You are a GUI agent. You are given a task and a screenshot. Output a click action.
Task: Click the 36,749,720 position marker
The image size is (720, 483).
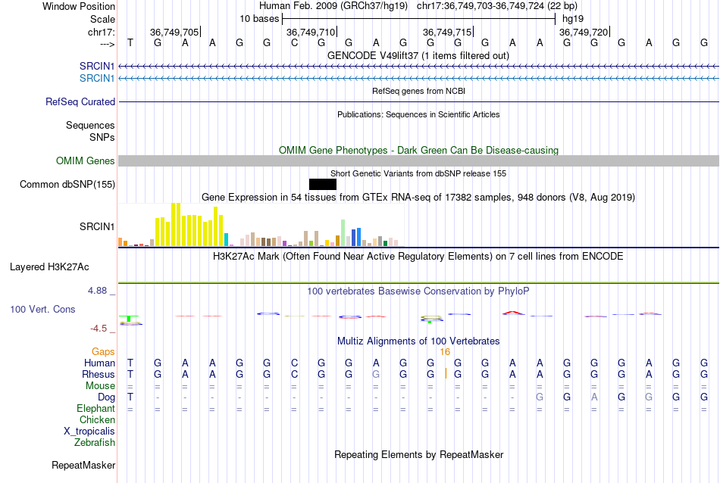pos(584,32)
